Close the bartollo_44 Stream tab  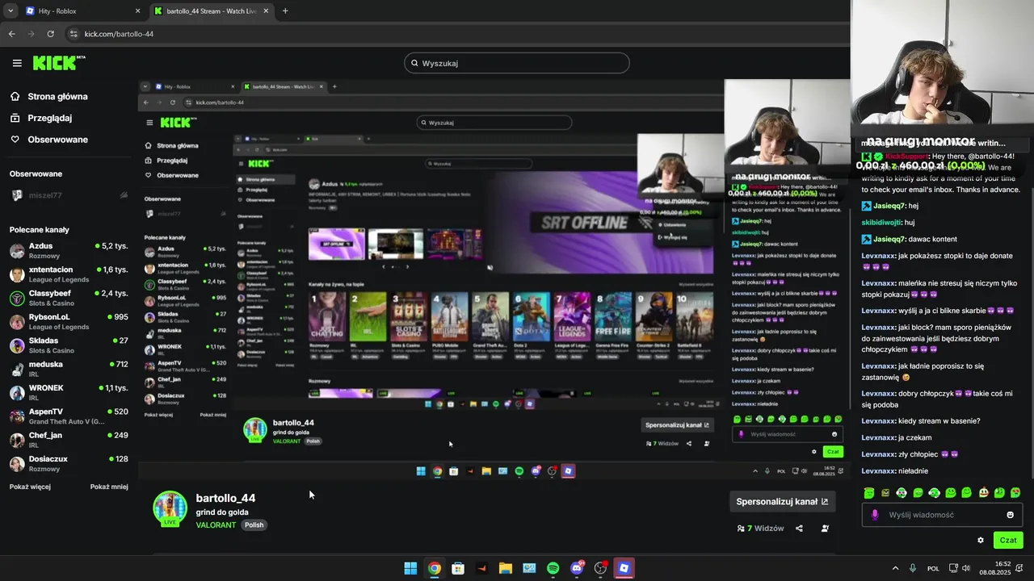click(267, 11)
